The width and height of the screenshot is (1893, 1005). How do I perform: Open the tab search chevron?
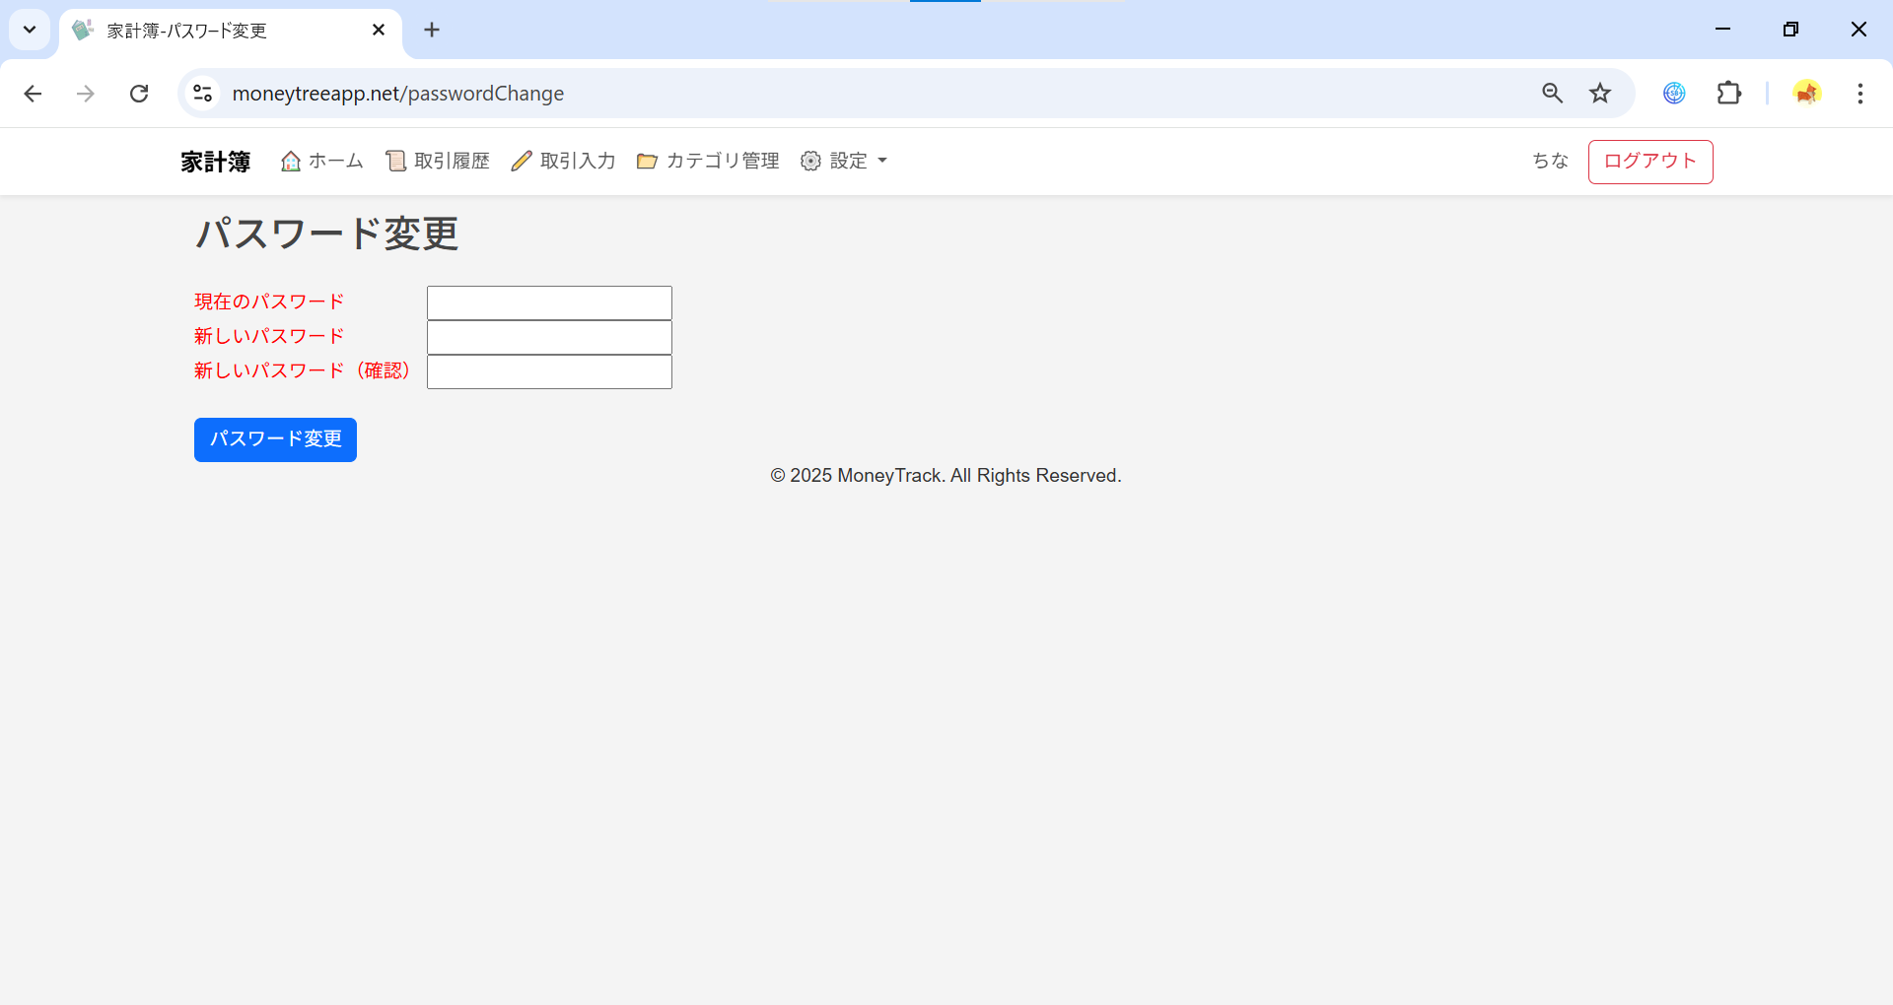pyautogui.click(x=30, y=30)
